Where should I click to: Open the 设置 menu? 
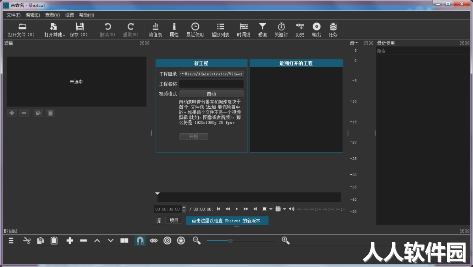(x=69, y=15)
